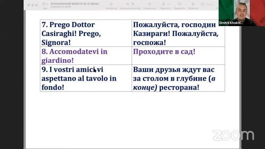Click the cell 'Пожалуйста, господин Казираги!'
The image size is (265, 149).
point(178,33)
